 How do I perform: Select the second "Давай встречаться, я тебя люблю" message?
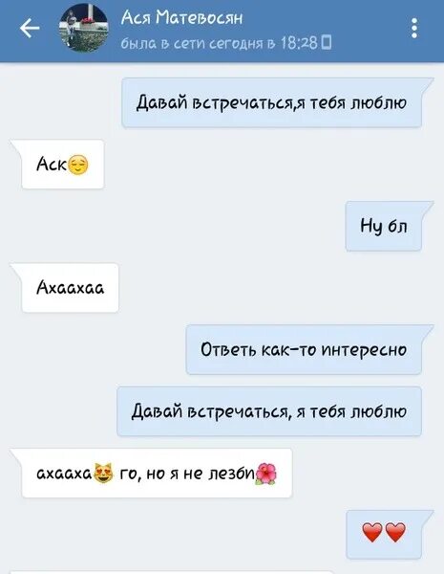point(269,411)
